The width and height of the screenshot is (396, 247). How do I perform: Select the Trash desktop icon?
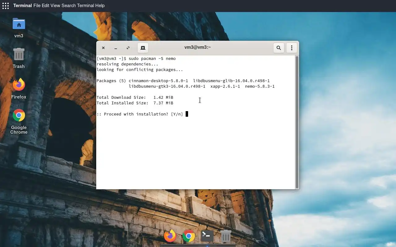coord(19,58)
